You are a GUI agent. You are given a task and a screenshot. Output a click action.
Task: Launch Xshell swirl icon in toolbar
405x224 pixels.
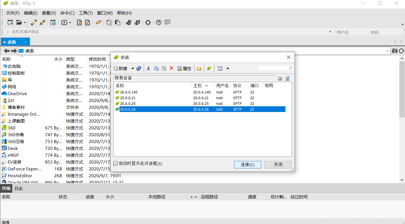point(129,23)
